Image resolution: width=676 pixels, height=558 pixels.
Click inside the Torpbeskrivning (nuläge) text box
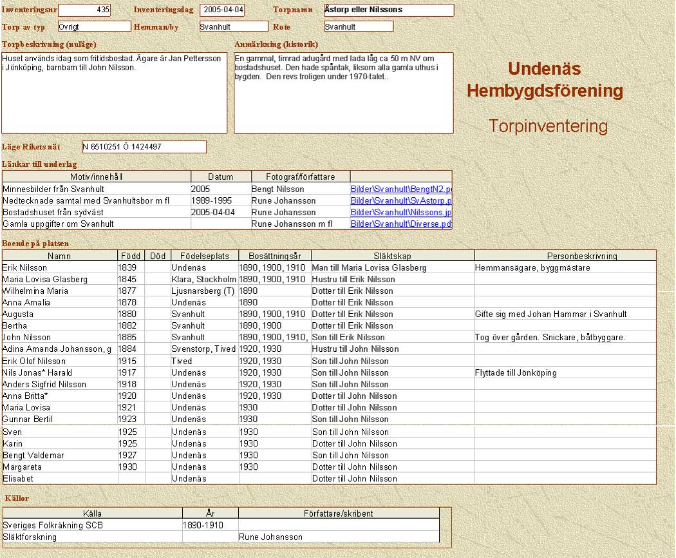[114, 93]
